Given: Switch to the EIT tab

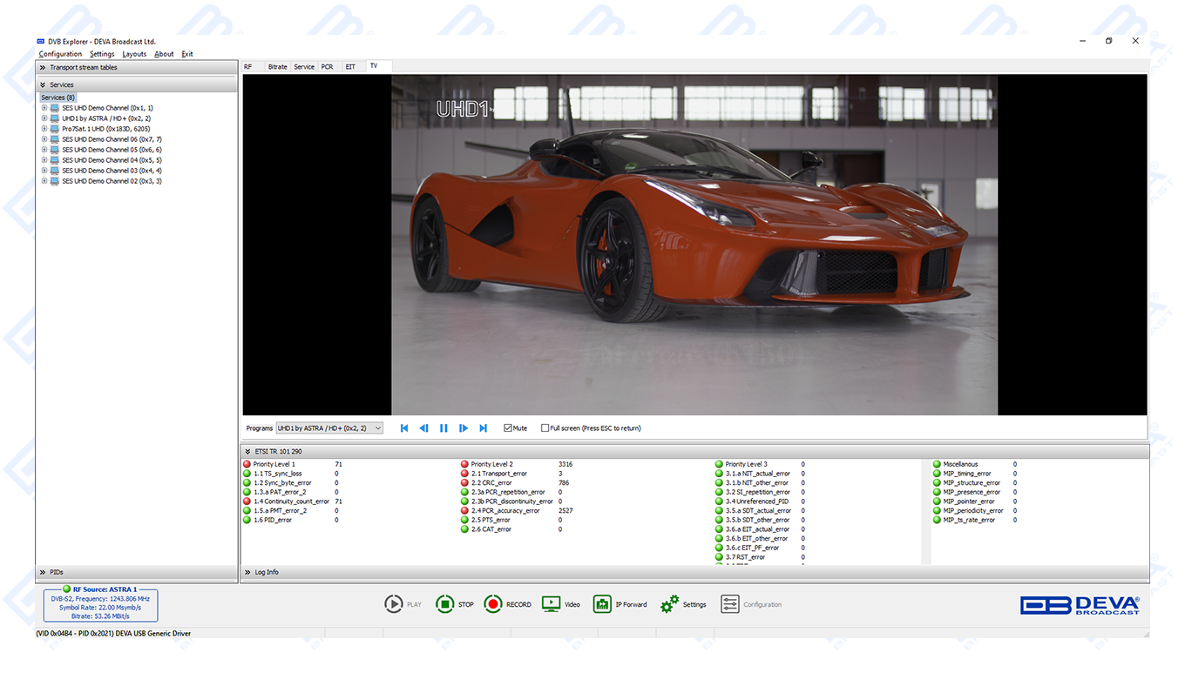Looking at the screenshot, I should click(x=350, y=67).
